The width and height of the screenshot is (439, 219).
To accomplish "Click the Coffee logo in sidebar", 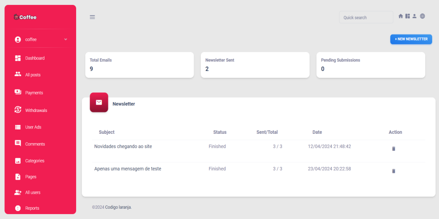I will pos(25,17).
